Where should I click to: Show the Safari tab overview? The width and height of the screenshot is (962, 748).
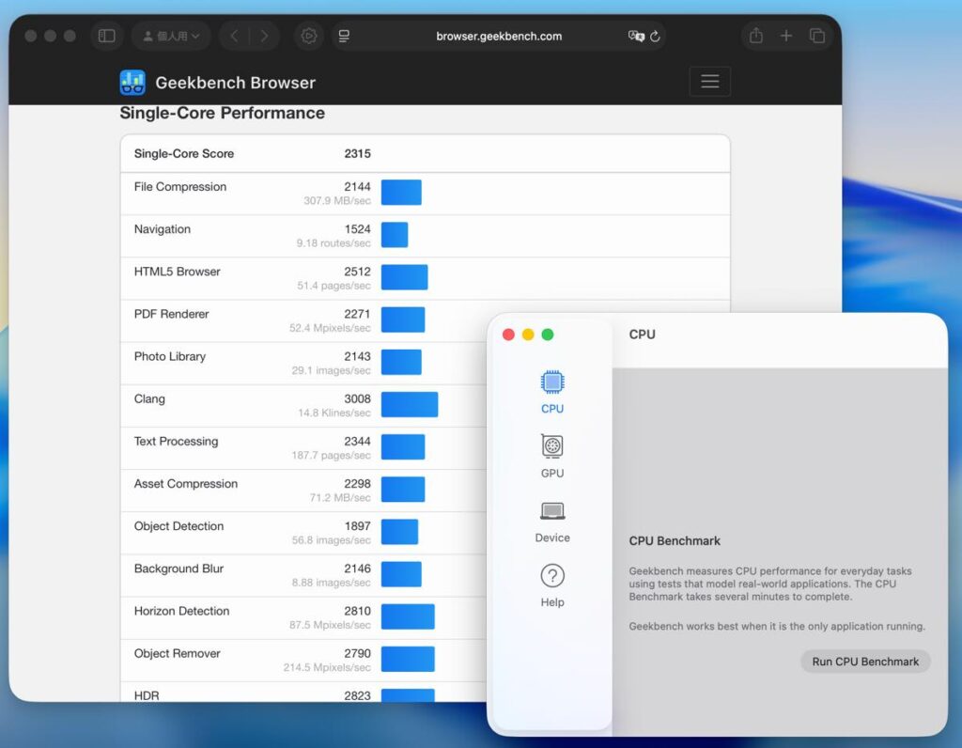817,37
